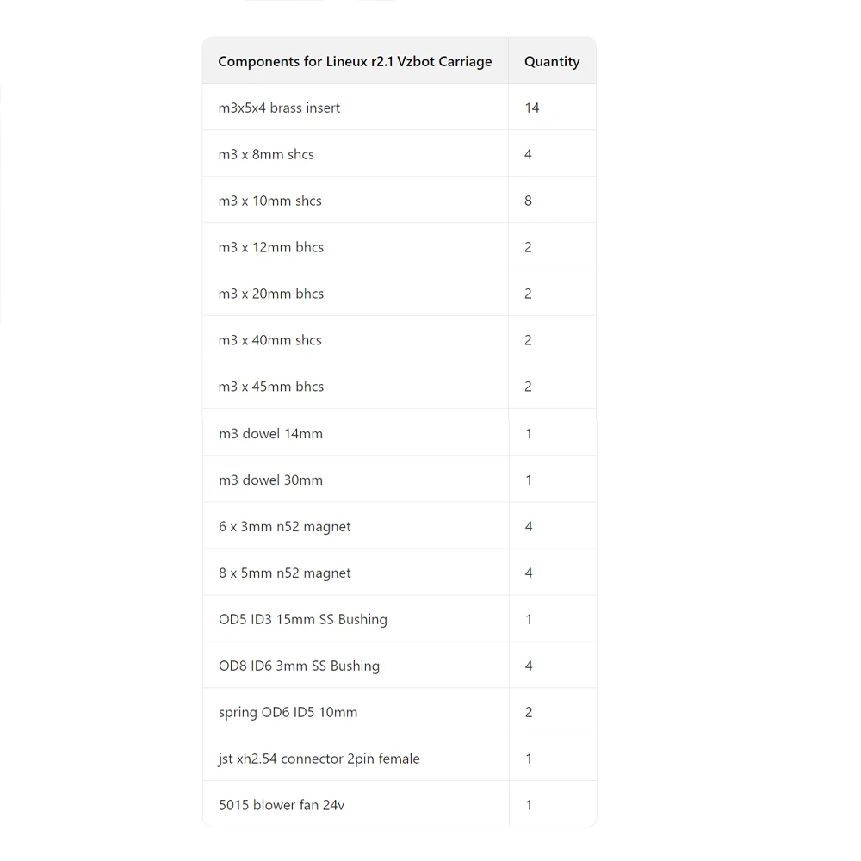Click the 'm3 x 12mm bhcs' cell
The width and height of the screenshot is (861, 861).
(x=271, y=247)
